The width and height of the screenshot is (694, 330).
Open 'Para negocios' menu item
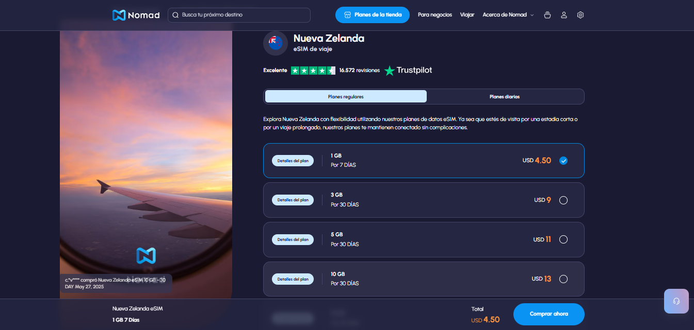tap(435, 15)
